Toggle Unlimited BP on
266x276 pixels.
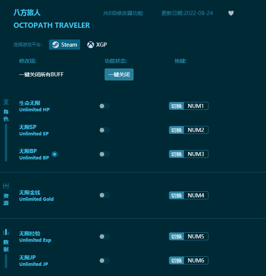(x=105, y=154)
